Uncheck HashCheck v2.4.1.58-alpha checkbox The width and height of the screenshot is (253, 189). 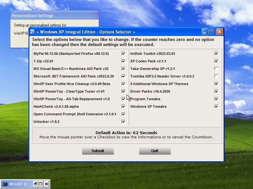pos(123,106)
